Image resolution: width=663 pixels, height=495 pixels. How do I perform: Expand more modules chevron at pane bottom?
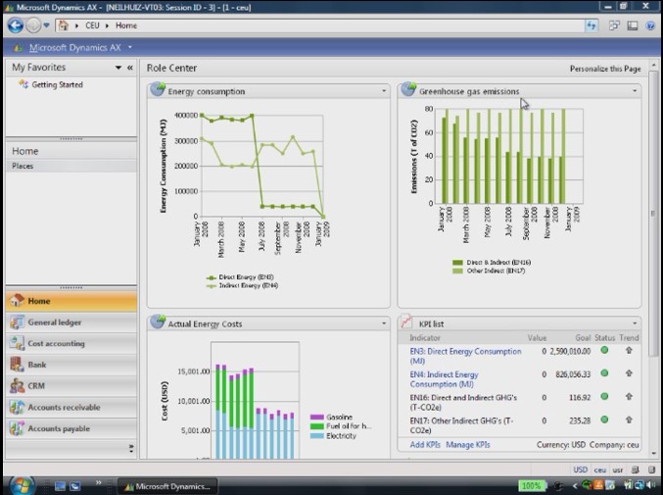[x=131, y=449]
